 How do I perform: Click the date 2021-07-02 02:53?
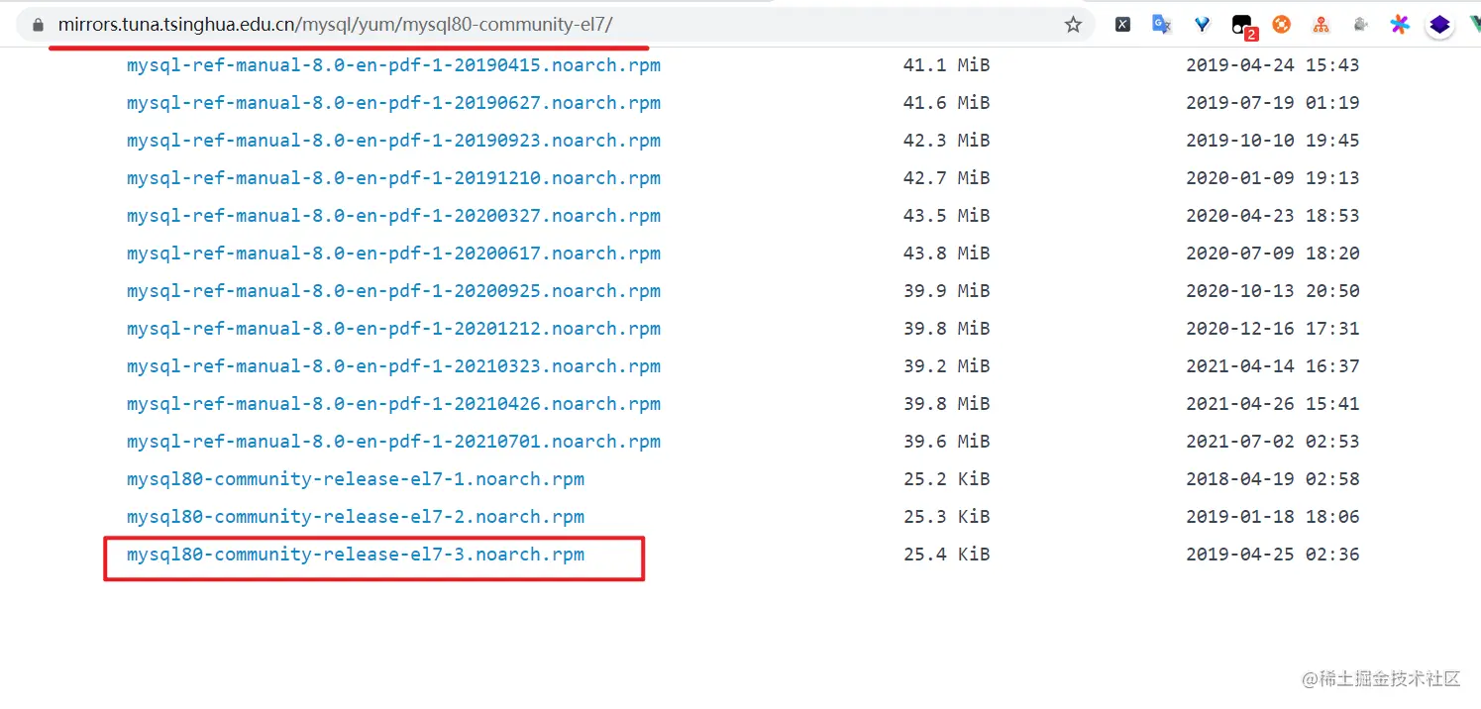click(1272, 442)
